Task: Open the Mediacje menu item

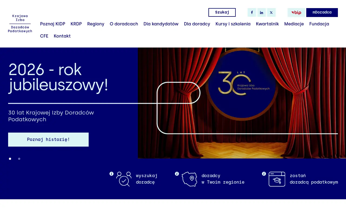Action: (294, 24)
